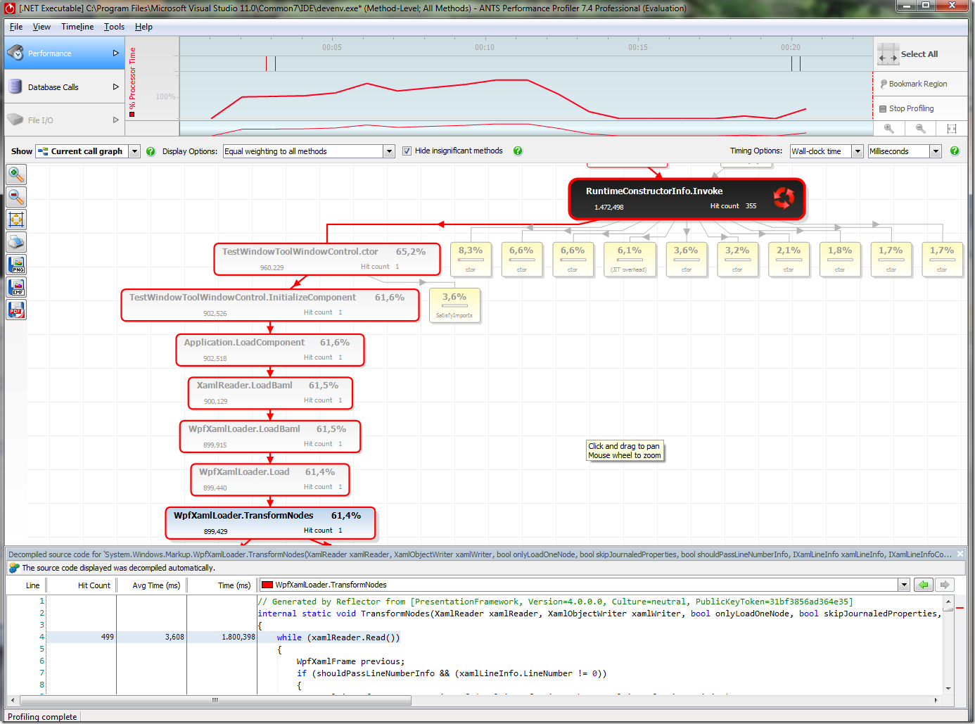
Task: Click the Database Calls cylinder icon
Action: tap(15, 87)
